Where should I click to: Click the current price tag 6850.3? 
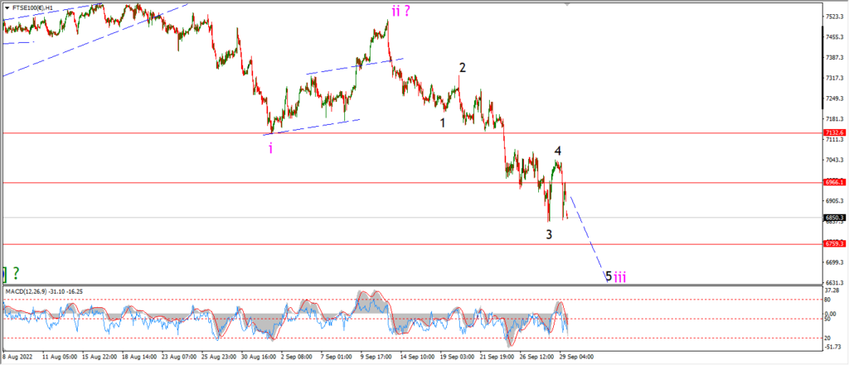pos(834,218)
